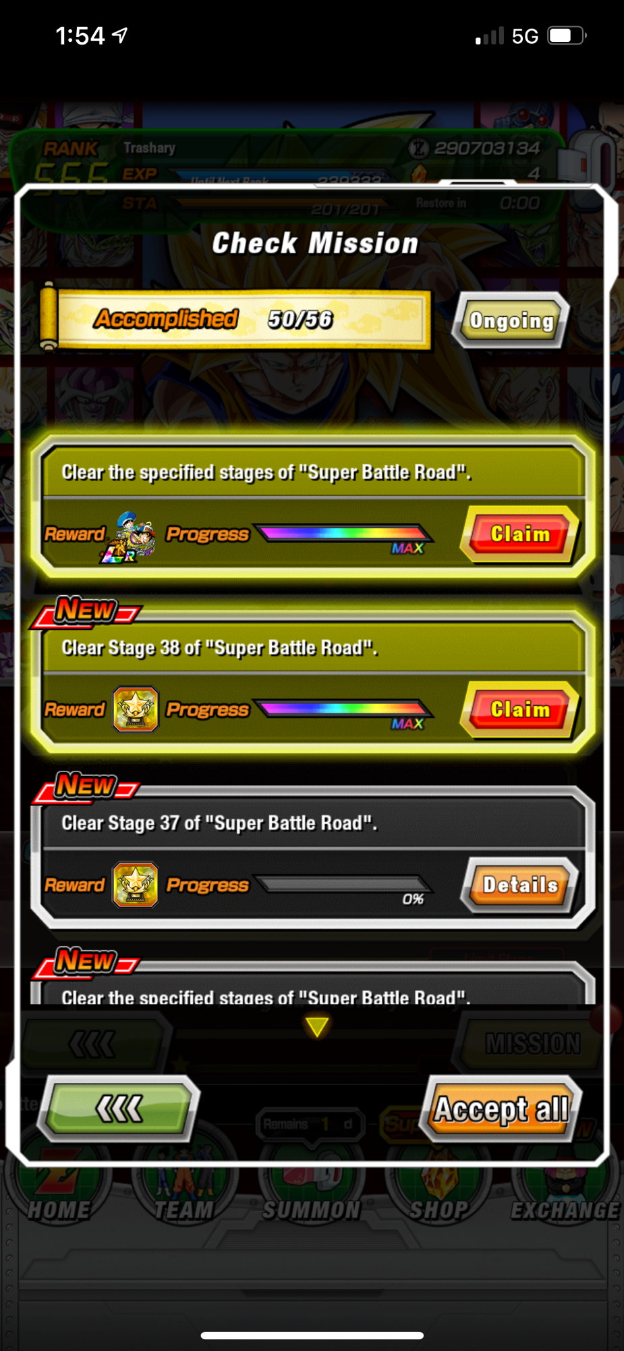The height and width of the screenshot is (1351, 624).
Task: Tap the battery indicator in status bar
Action: tap(567, 35)
